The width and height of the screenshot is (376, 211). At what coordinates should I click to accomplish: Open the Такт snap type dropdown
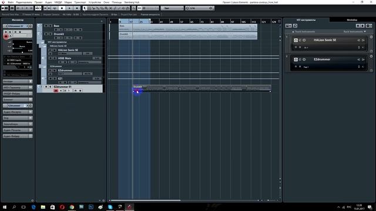point(172,8)
